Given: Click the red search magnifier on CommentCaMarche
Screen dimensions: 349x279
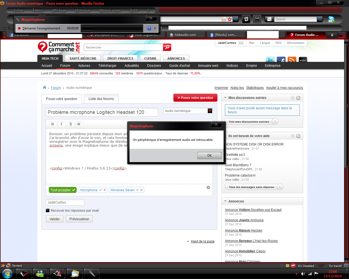Looking at the screenshot, I should 167,47.
